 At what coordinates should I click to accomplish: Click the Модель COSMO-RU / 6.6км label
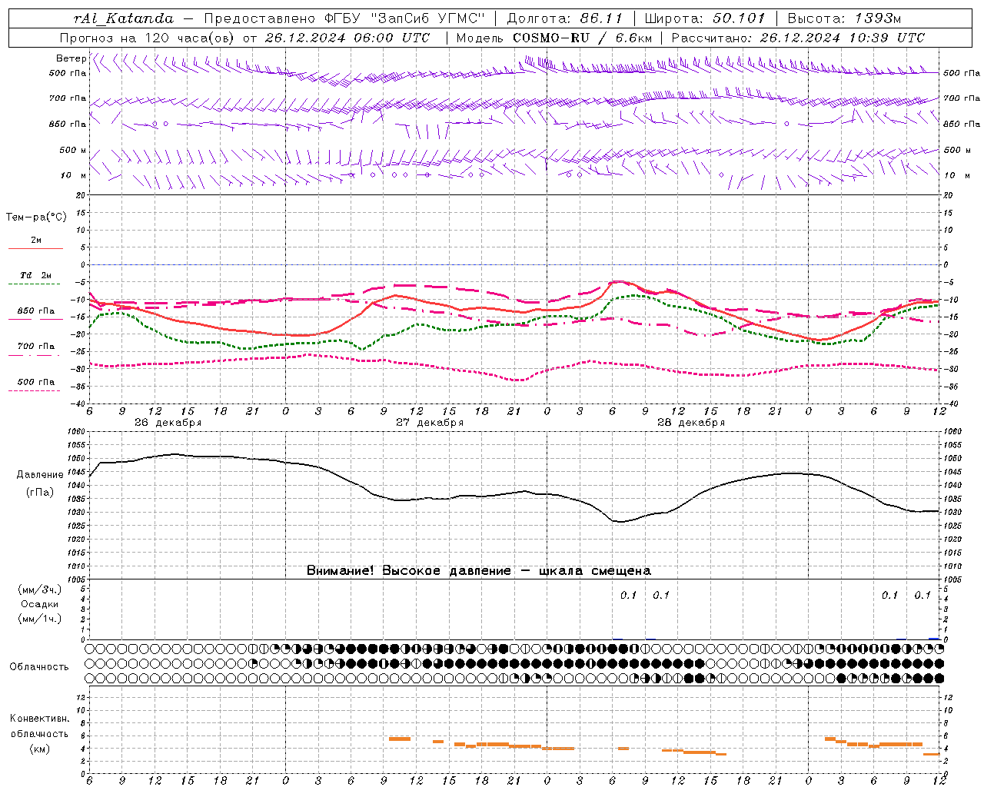(554, 38)
